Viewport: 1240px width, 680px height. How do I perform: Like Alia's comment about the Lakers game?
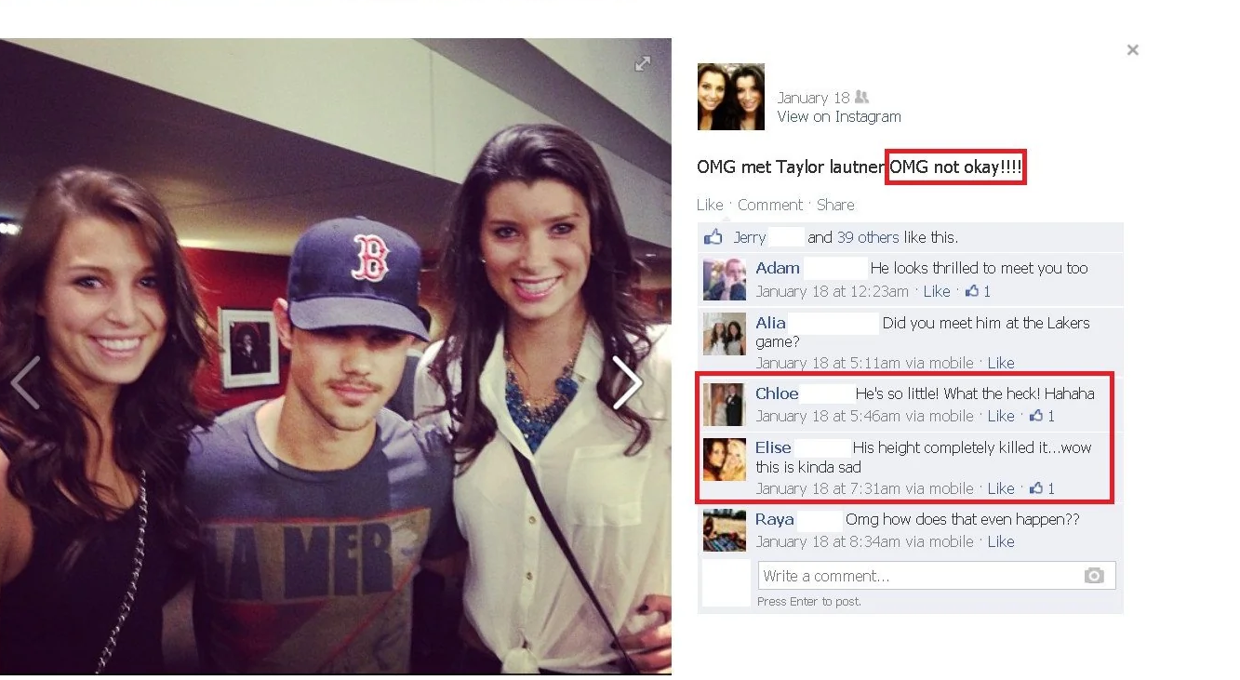click(1001, 363)
